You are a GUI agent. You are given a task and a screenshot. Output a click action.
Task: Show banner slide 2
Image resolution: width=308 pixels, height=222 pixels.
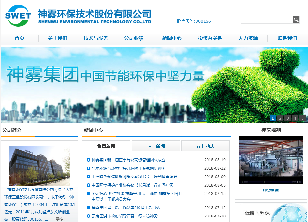click(x=280, y=118)
